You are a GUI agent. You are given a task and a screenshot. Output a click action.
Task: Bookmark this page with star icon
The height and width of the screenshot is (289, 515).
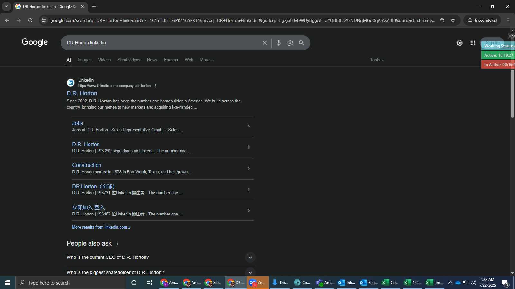[453, 20]
